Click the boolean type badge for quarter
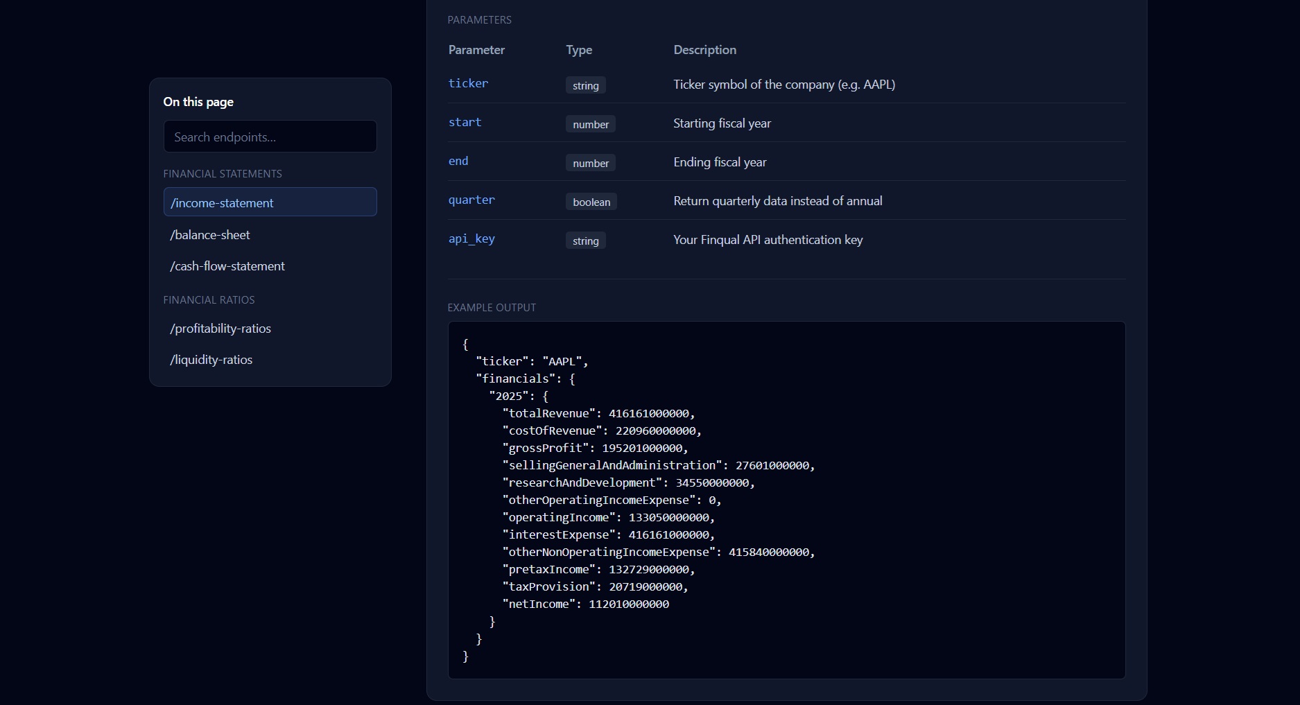This screenshot has height=705, width=1300. 591,202
